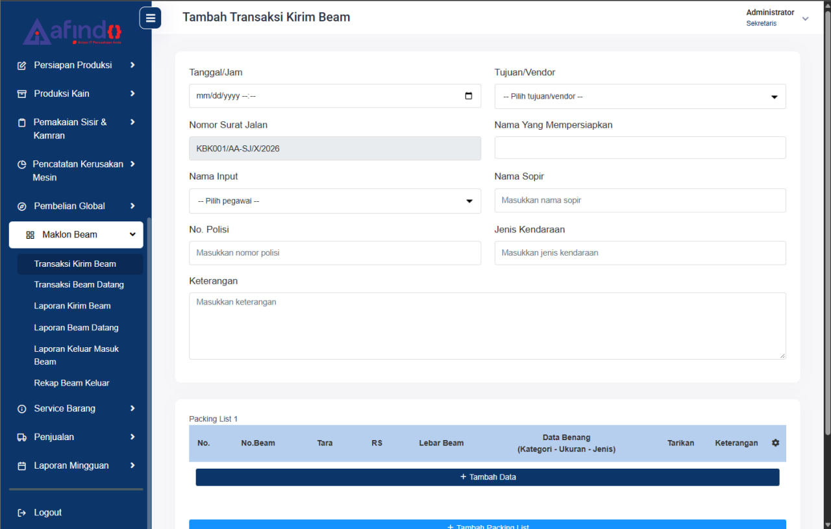
Task: Focus the Nama Yang Mempersiapkan field
Action: (640, 148)
